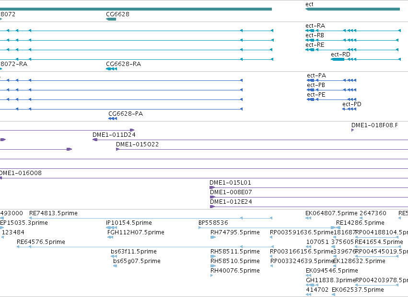
Task: Click the CG6628 gene glyph
Action: click(x=111, y=19)
